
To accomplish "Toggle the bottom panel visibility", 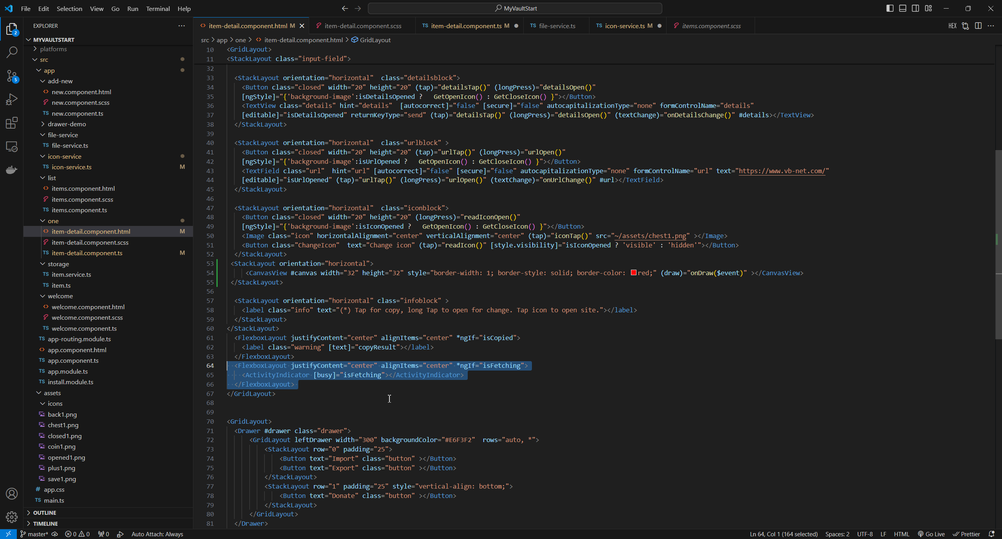I will [x=903, y=8].
